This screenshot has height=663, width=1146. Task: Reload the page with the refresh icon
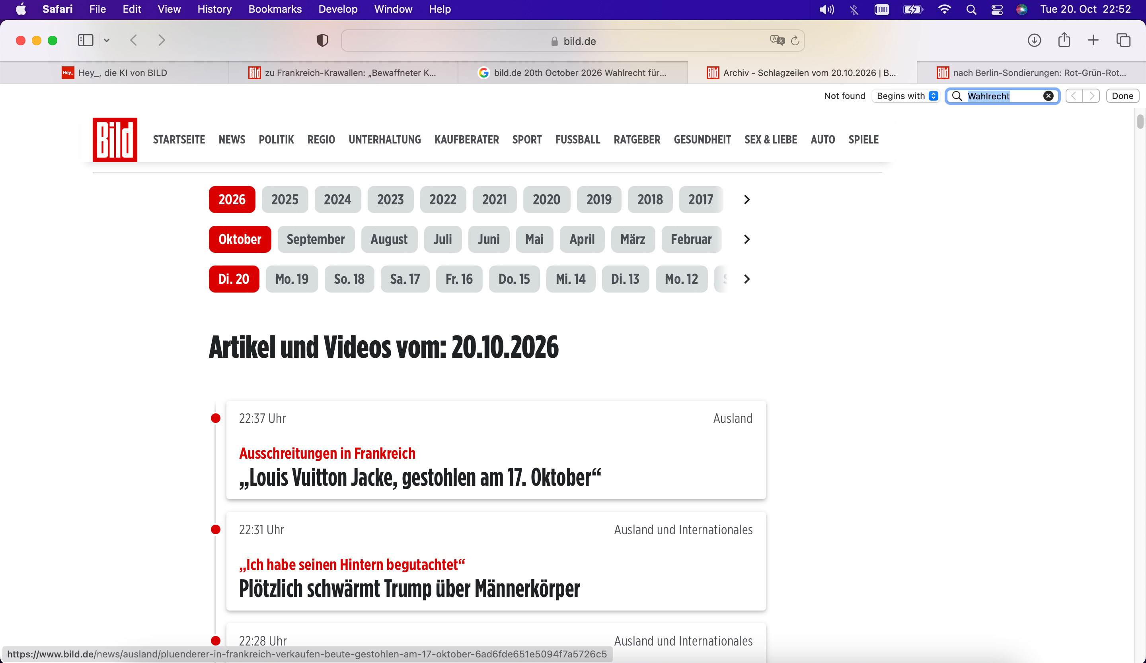[795, 41]
